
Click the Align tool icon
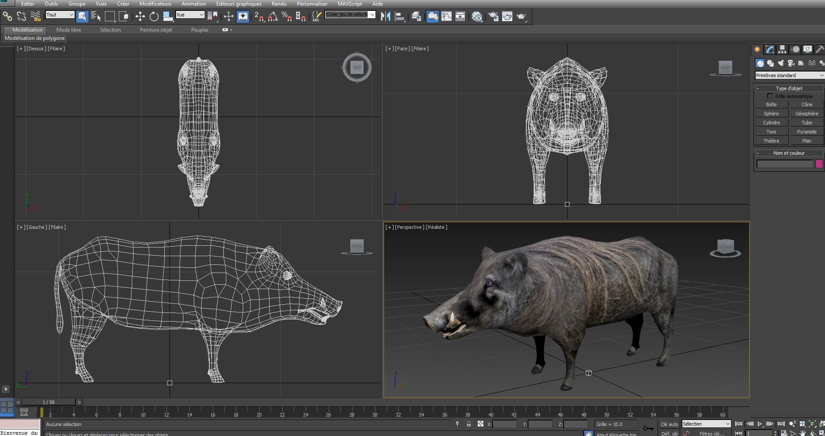pos(400,16)
